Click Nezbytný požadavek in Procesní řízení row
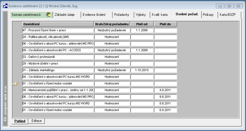 (x=112, y=30)
